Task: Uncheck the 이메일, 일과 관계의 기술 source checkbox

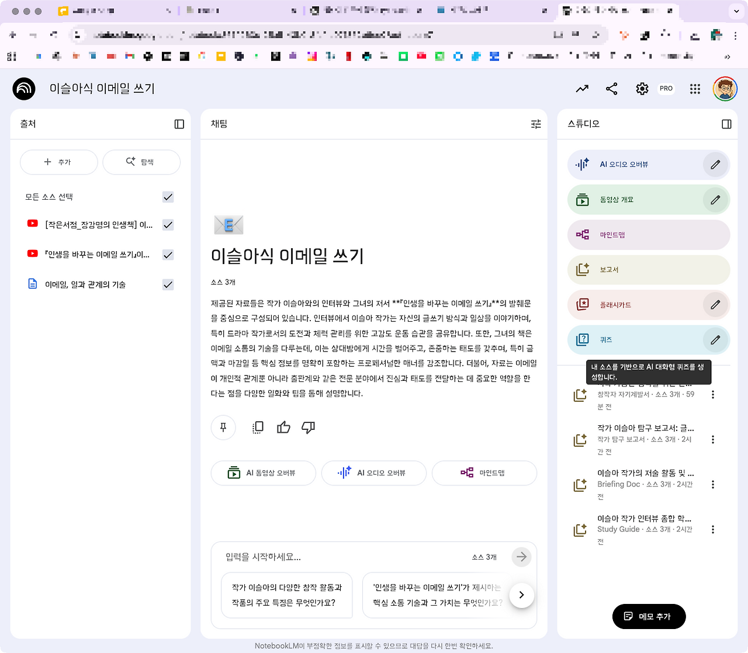Action: [168, 284]
